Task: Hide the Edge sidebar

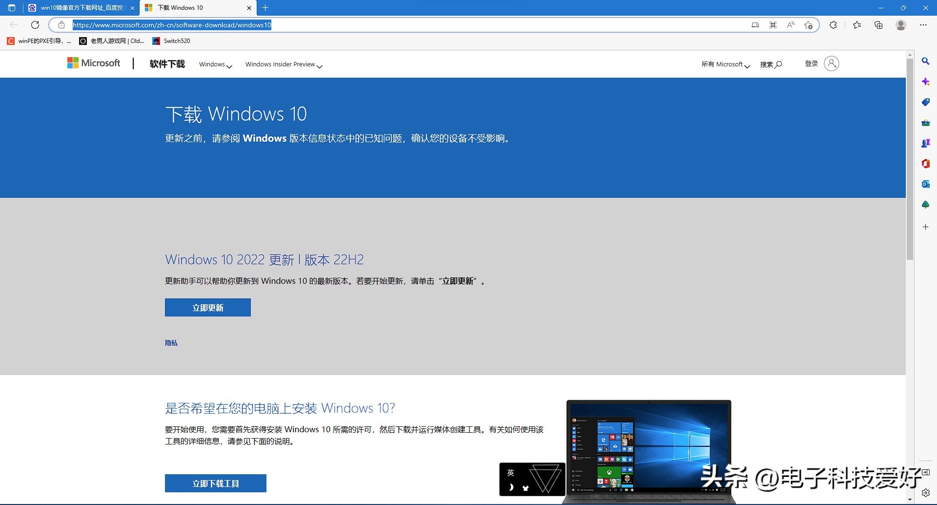Action: point(926,472)
